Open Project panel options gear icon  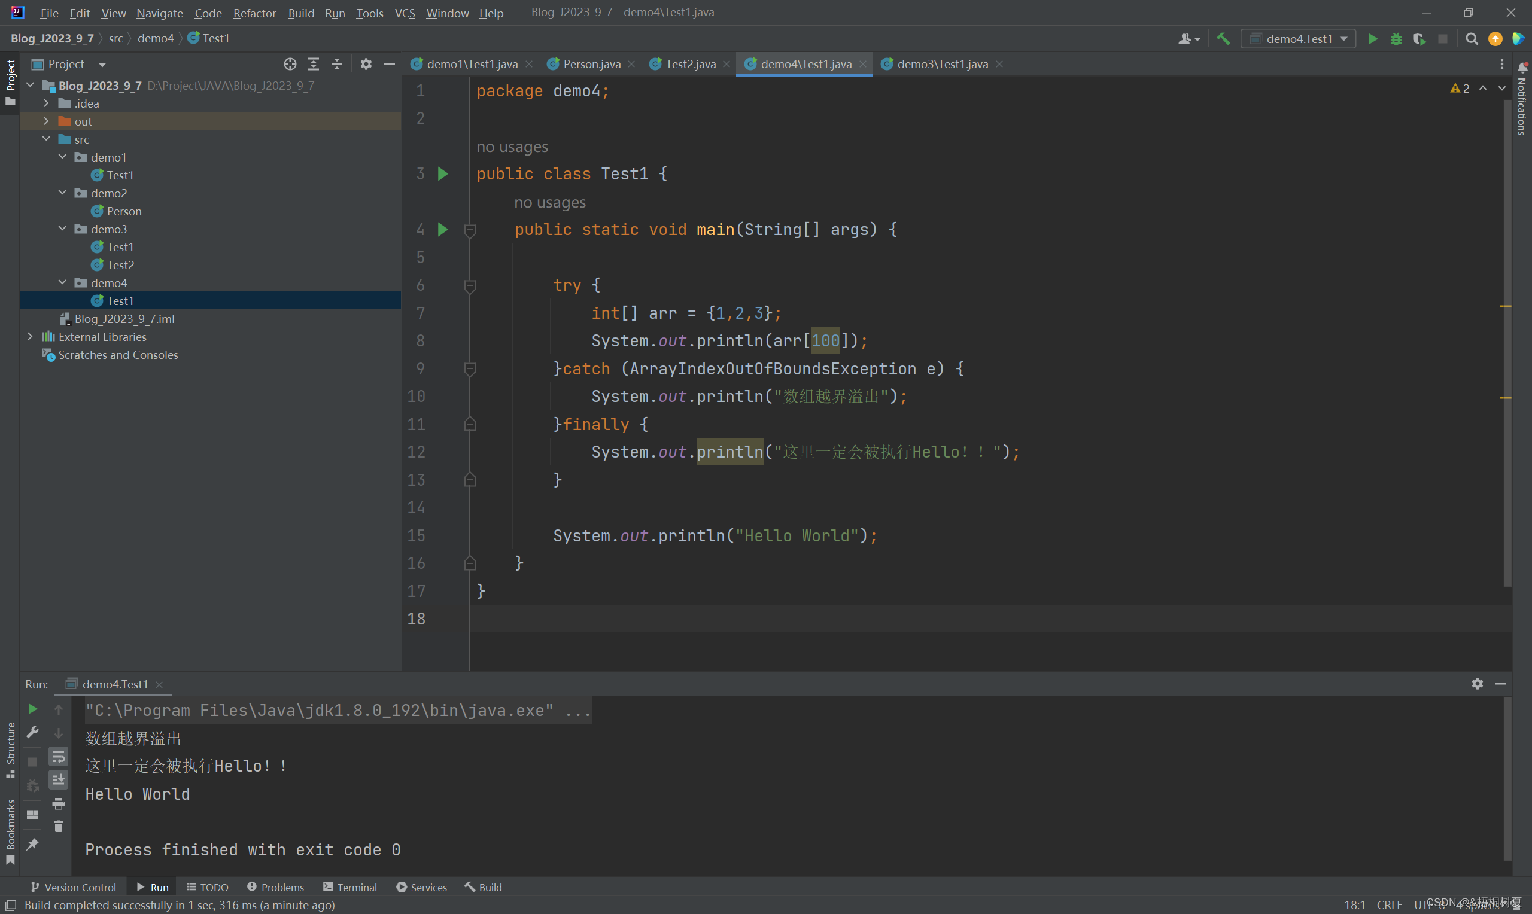366,64
